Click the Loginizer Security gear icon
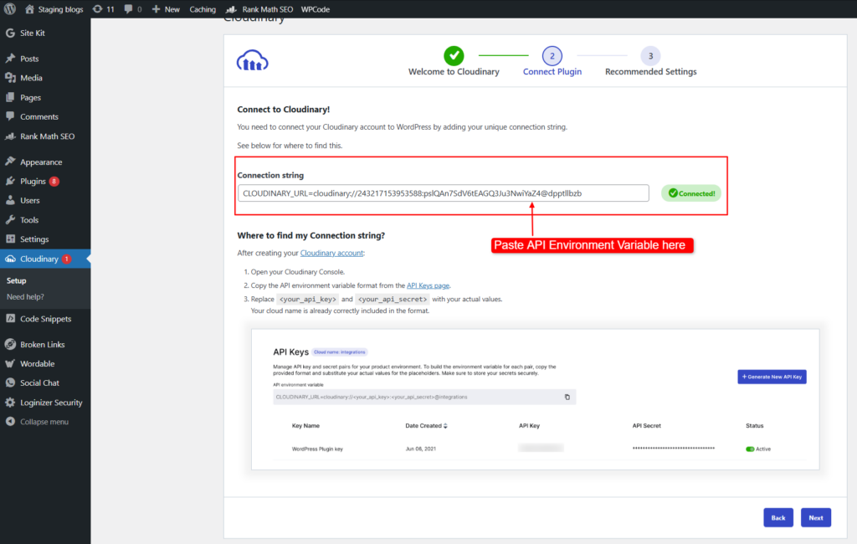The height and width of the screenshot is (544, 857). (x=10, y=403)
